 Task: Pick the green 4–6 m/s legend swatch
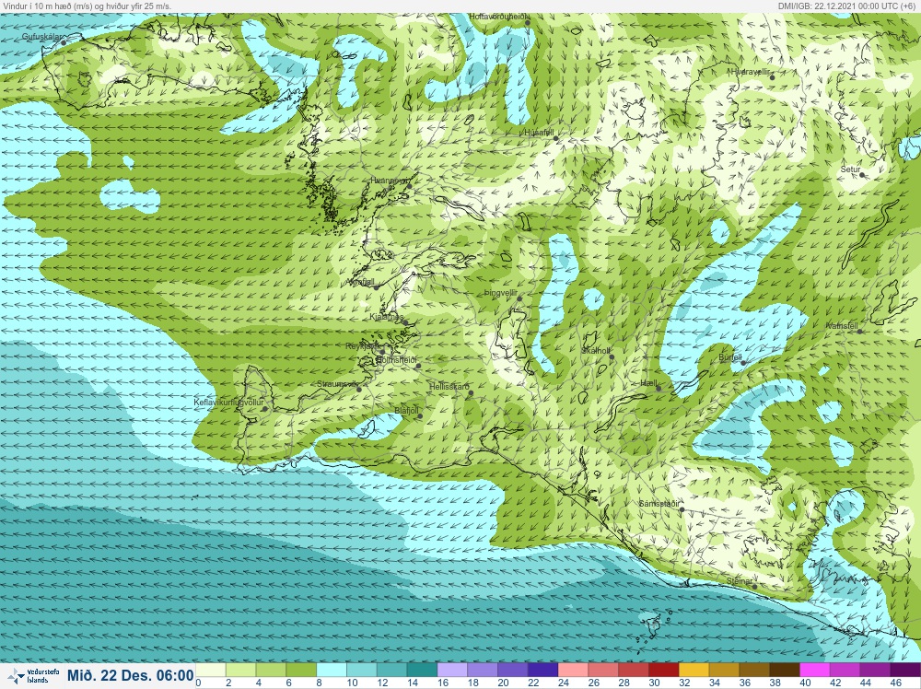click(271, 671)
